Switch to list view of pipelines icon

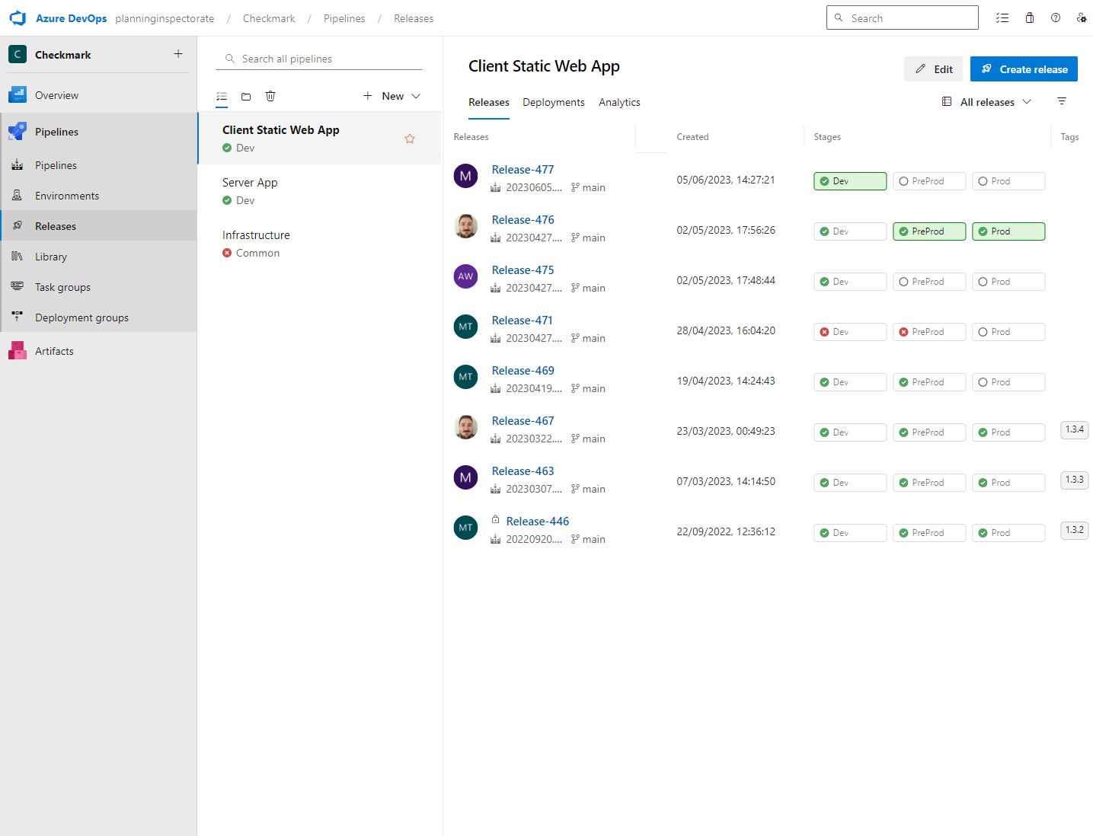pos(222,96)
